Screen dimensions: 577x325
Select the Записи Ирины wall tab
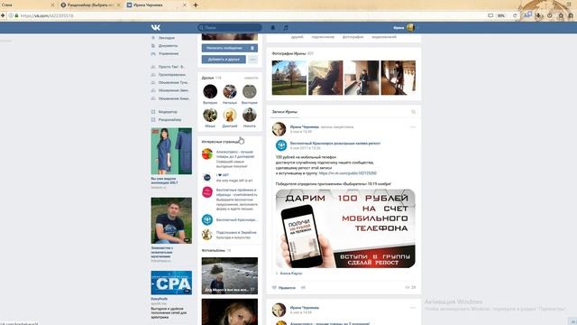click(285, 112)
